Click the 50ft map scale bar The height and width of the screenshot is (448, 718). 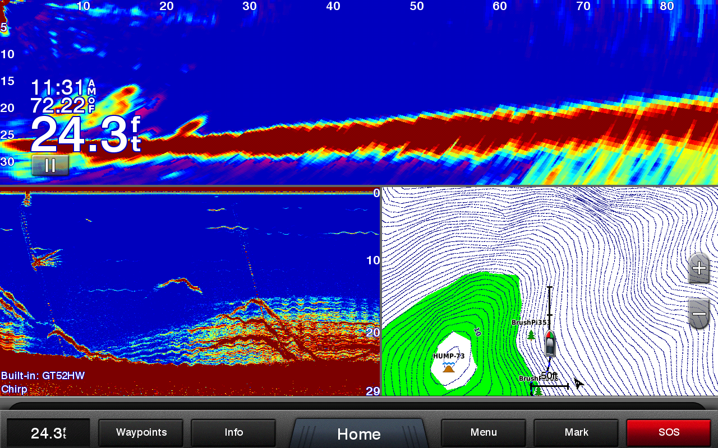tap(549, 384)
